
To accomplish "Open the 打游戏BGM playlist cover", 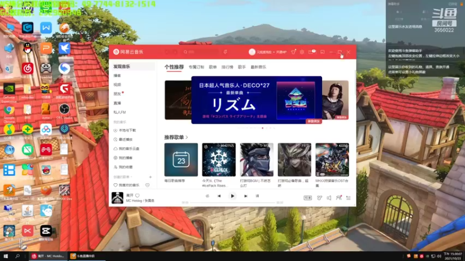I will 256,160.
